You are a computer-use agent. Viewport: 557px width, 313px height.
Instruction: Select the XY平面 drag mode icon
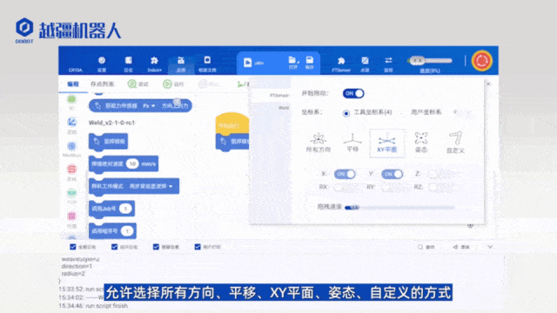(386, 143)
